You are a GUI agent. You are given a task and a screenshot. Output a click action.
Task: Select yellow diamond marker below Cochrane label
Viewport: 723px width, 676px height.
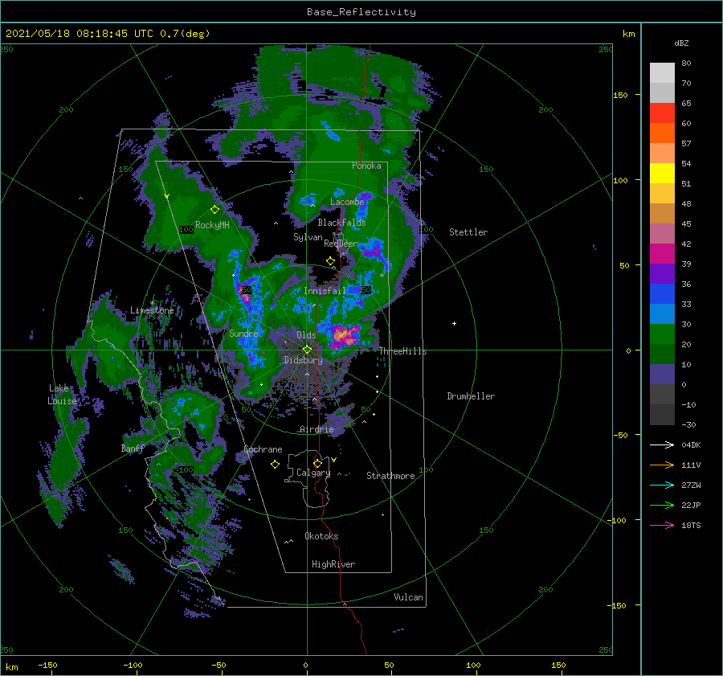[275, 465]
